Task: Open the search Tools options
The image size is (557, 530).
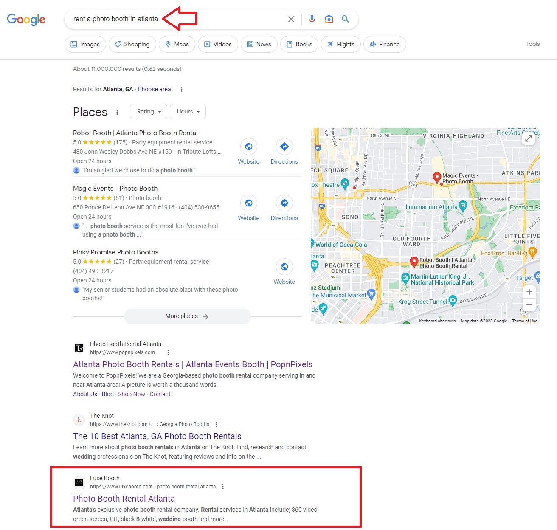Action: (533, 44)
